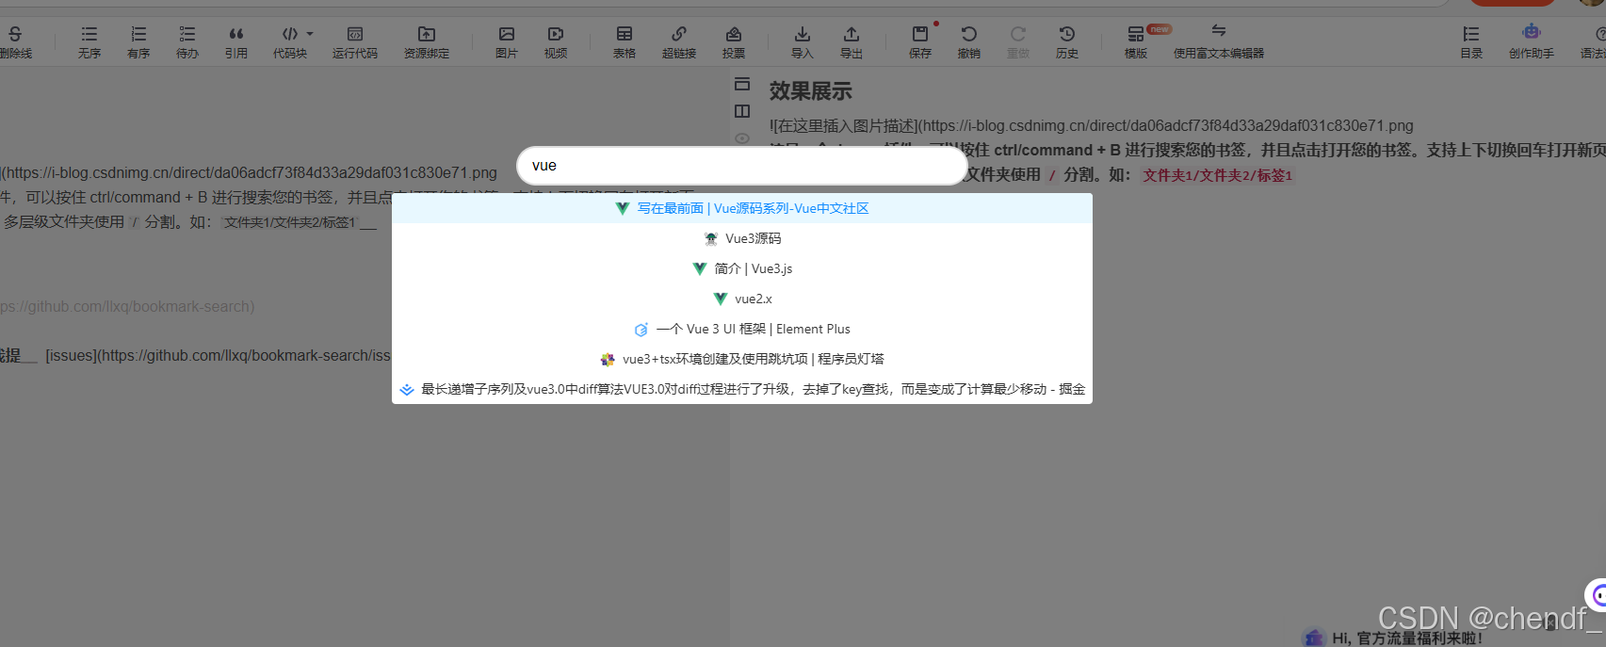
Task: Insert a table (表格)
Action: [625, 42]
